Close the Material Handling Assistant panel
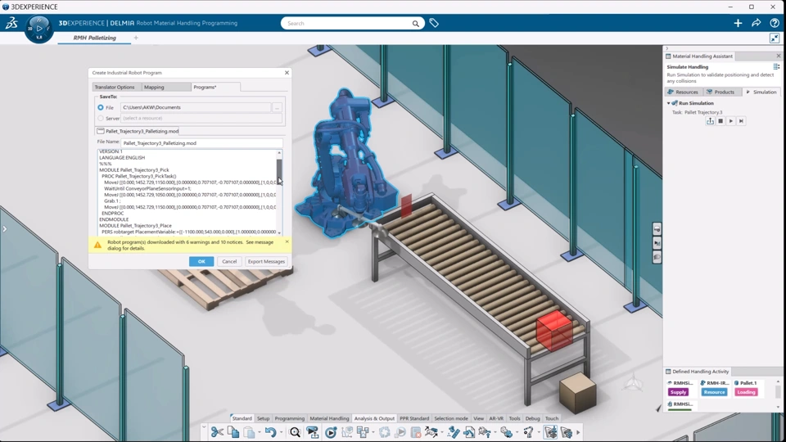 (779, 56)
